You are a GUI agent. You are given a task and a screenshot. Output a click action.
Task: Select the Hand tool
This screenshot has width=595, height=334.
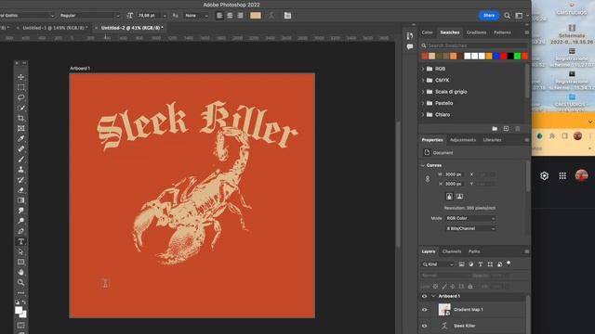[20, 272]
